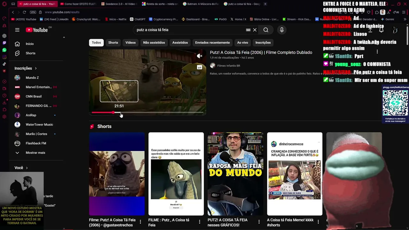The width and height of the screenshot is (409, 230).
Task: Select the Todos filter chip
Action: coord(96,42)
